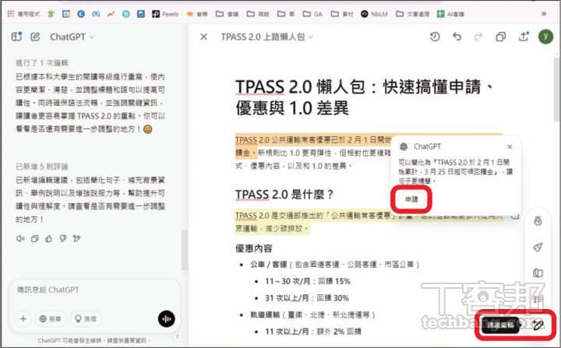The image size is (561, 348).
Task: Click the ChatGPT logo in the comment popup
Action: 404,146
